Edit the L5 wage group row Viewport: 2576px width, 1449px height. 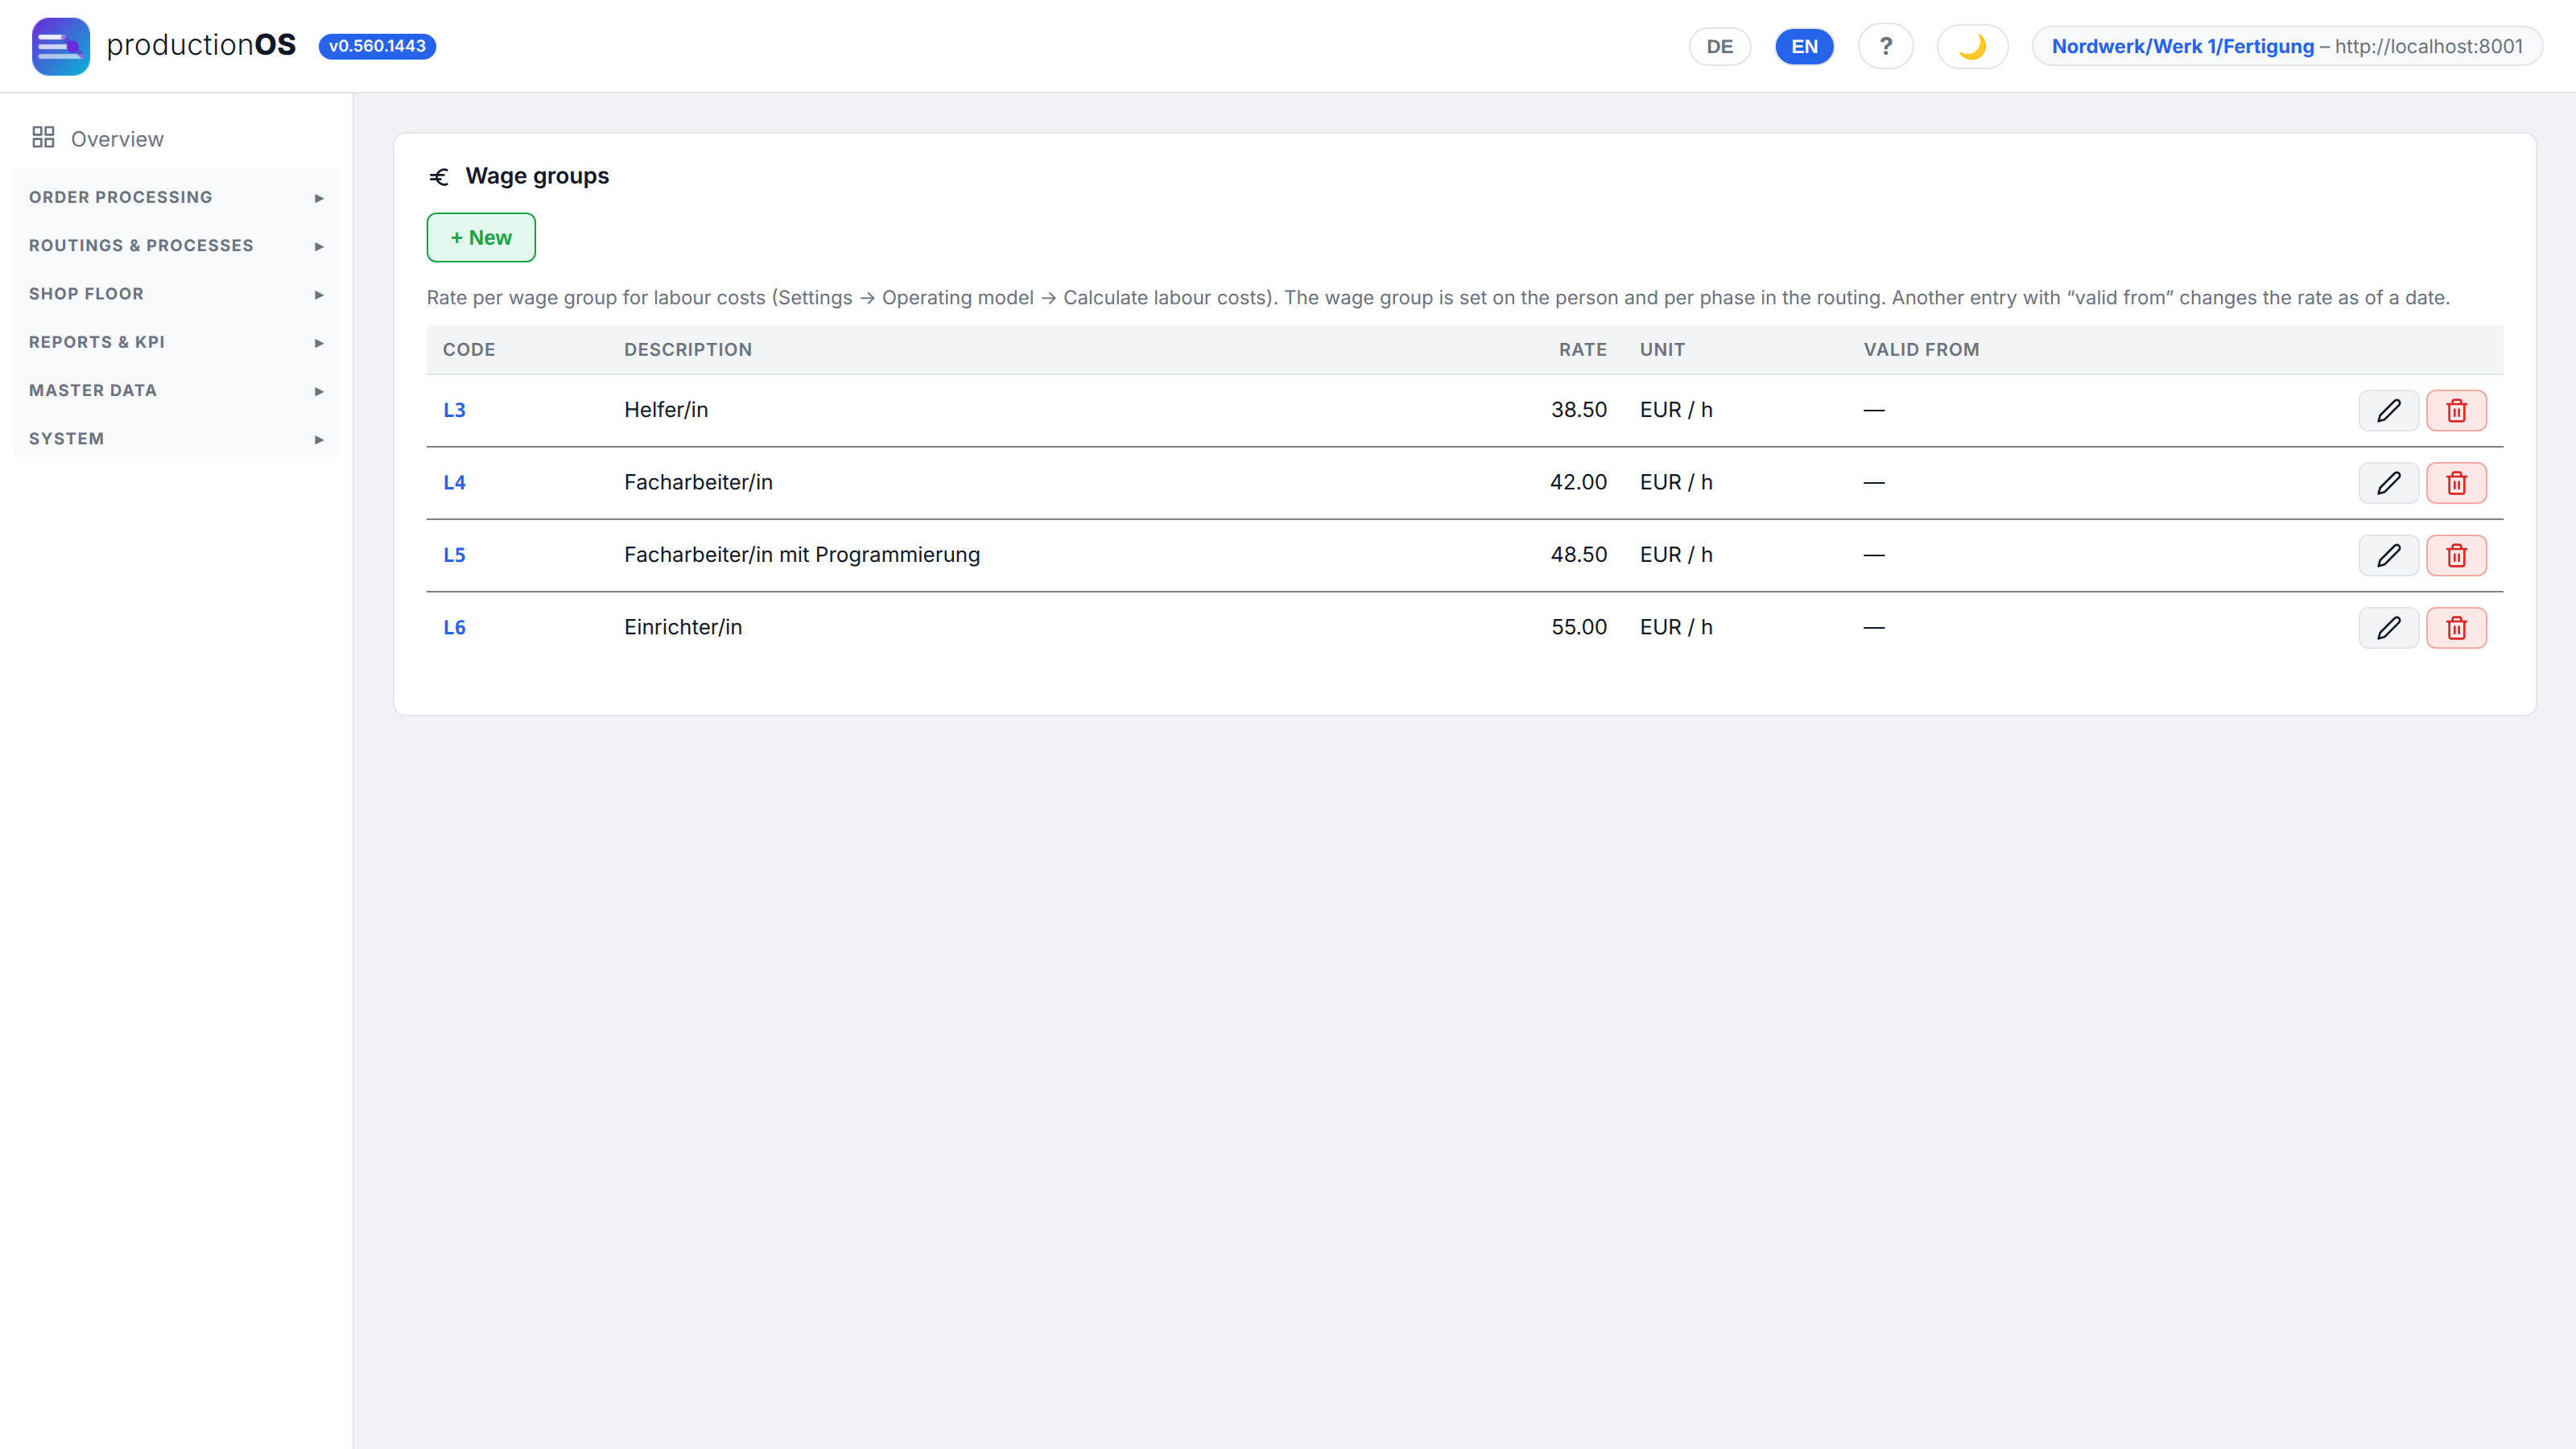[2388, 555]
